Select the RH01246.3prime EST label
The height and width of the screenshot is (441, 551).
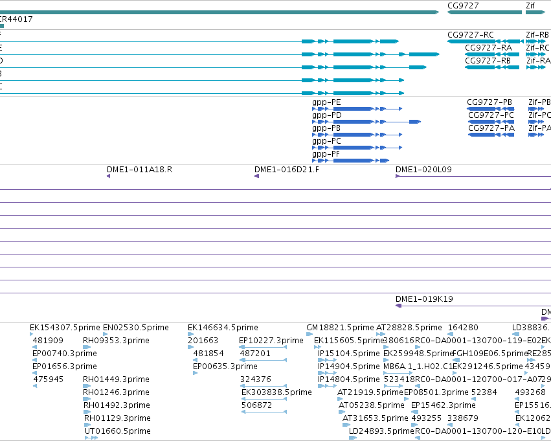116,393
